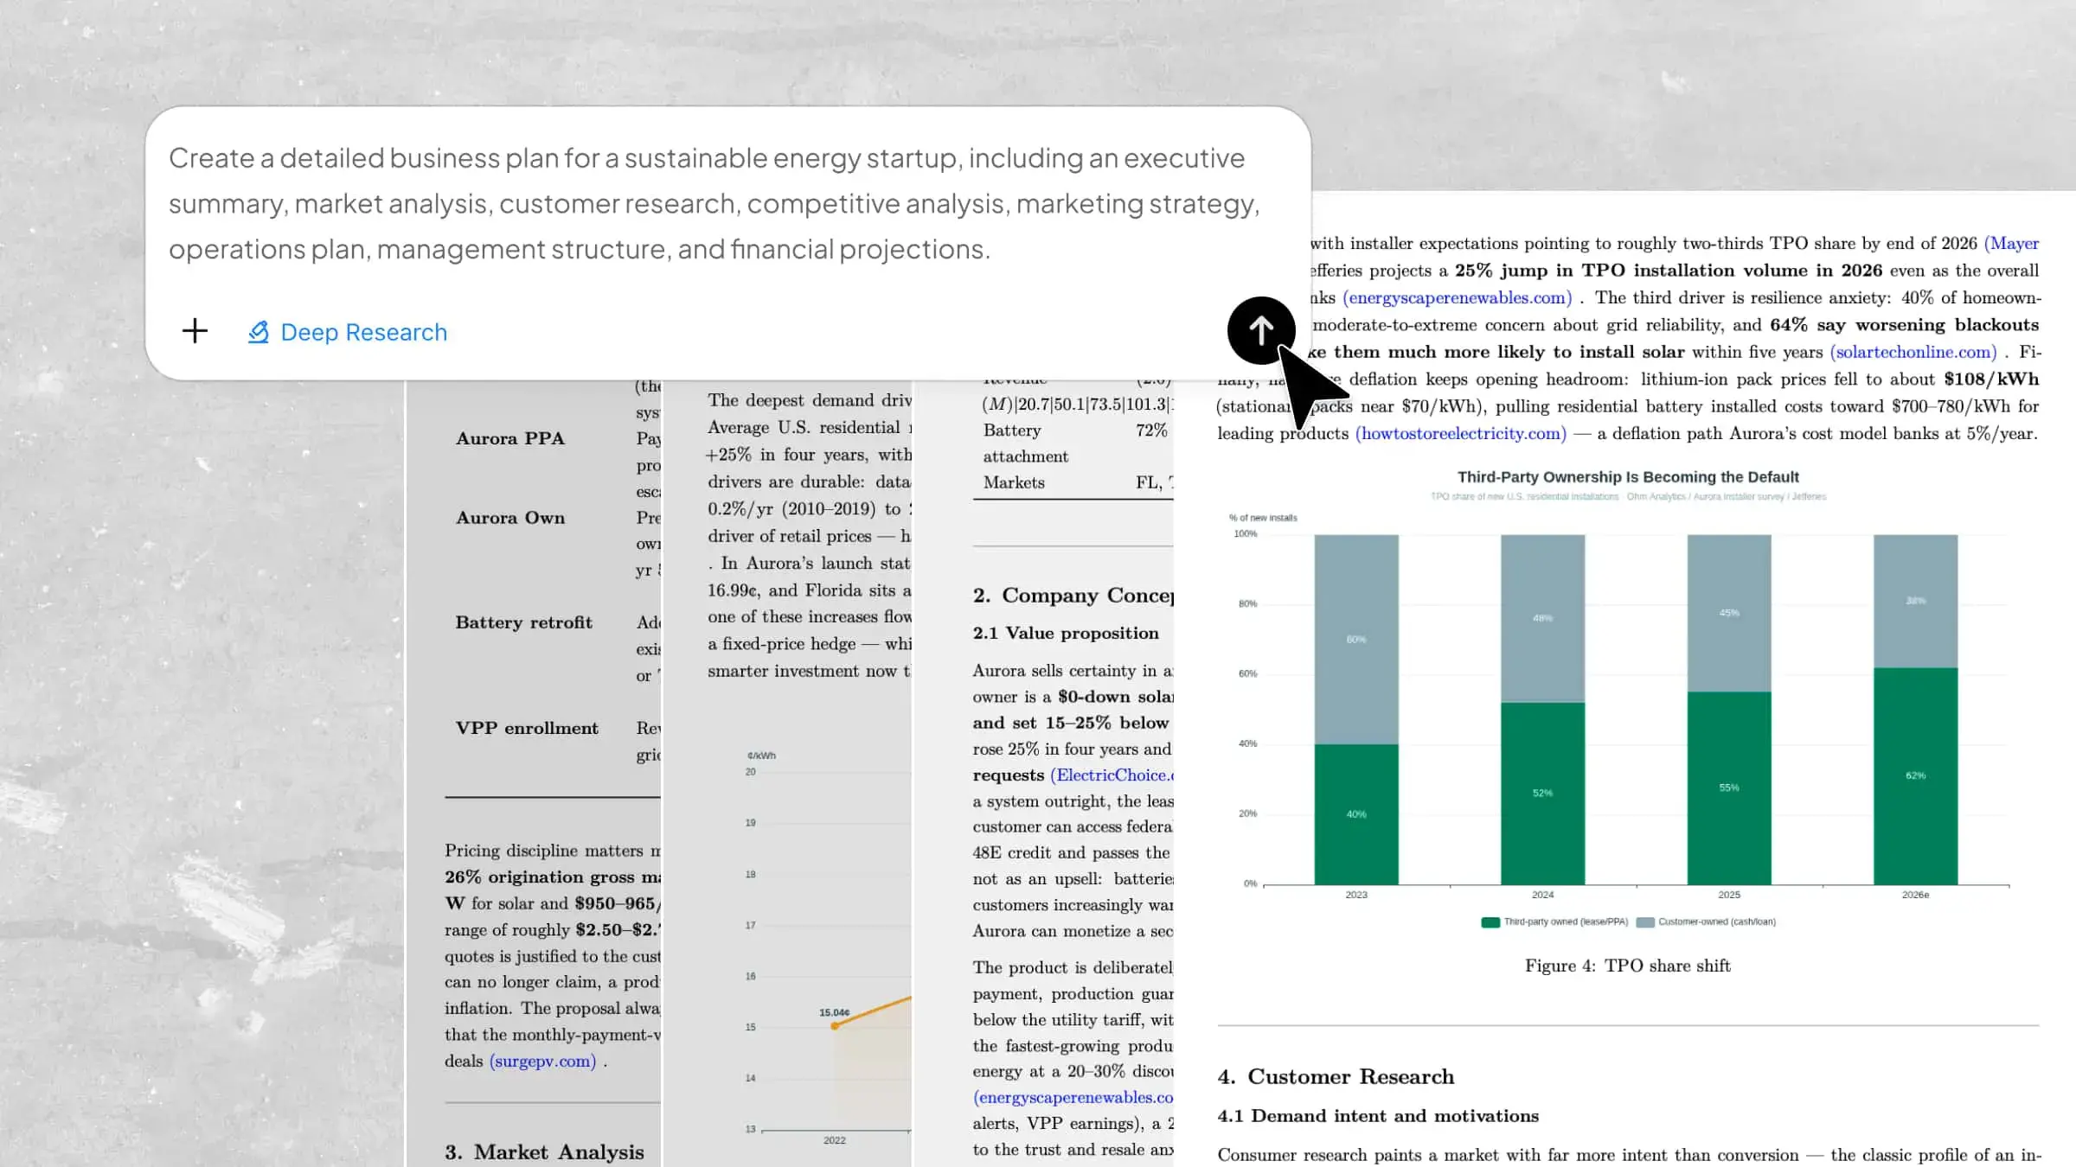Click the 'Markets' table row label

point(1014,482)
